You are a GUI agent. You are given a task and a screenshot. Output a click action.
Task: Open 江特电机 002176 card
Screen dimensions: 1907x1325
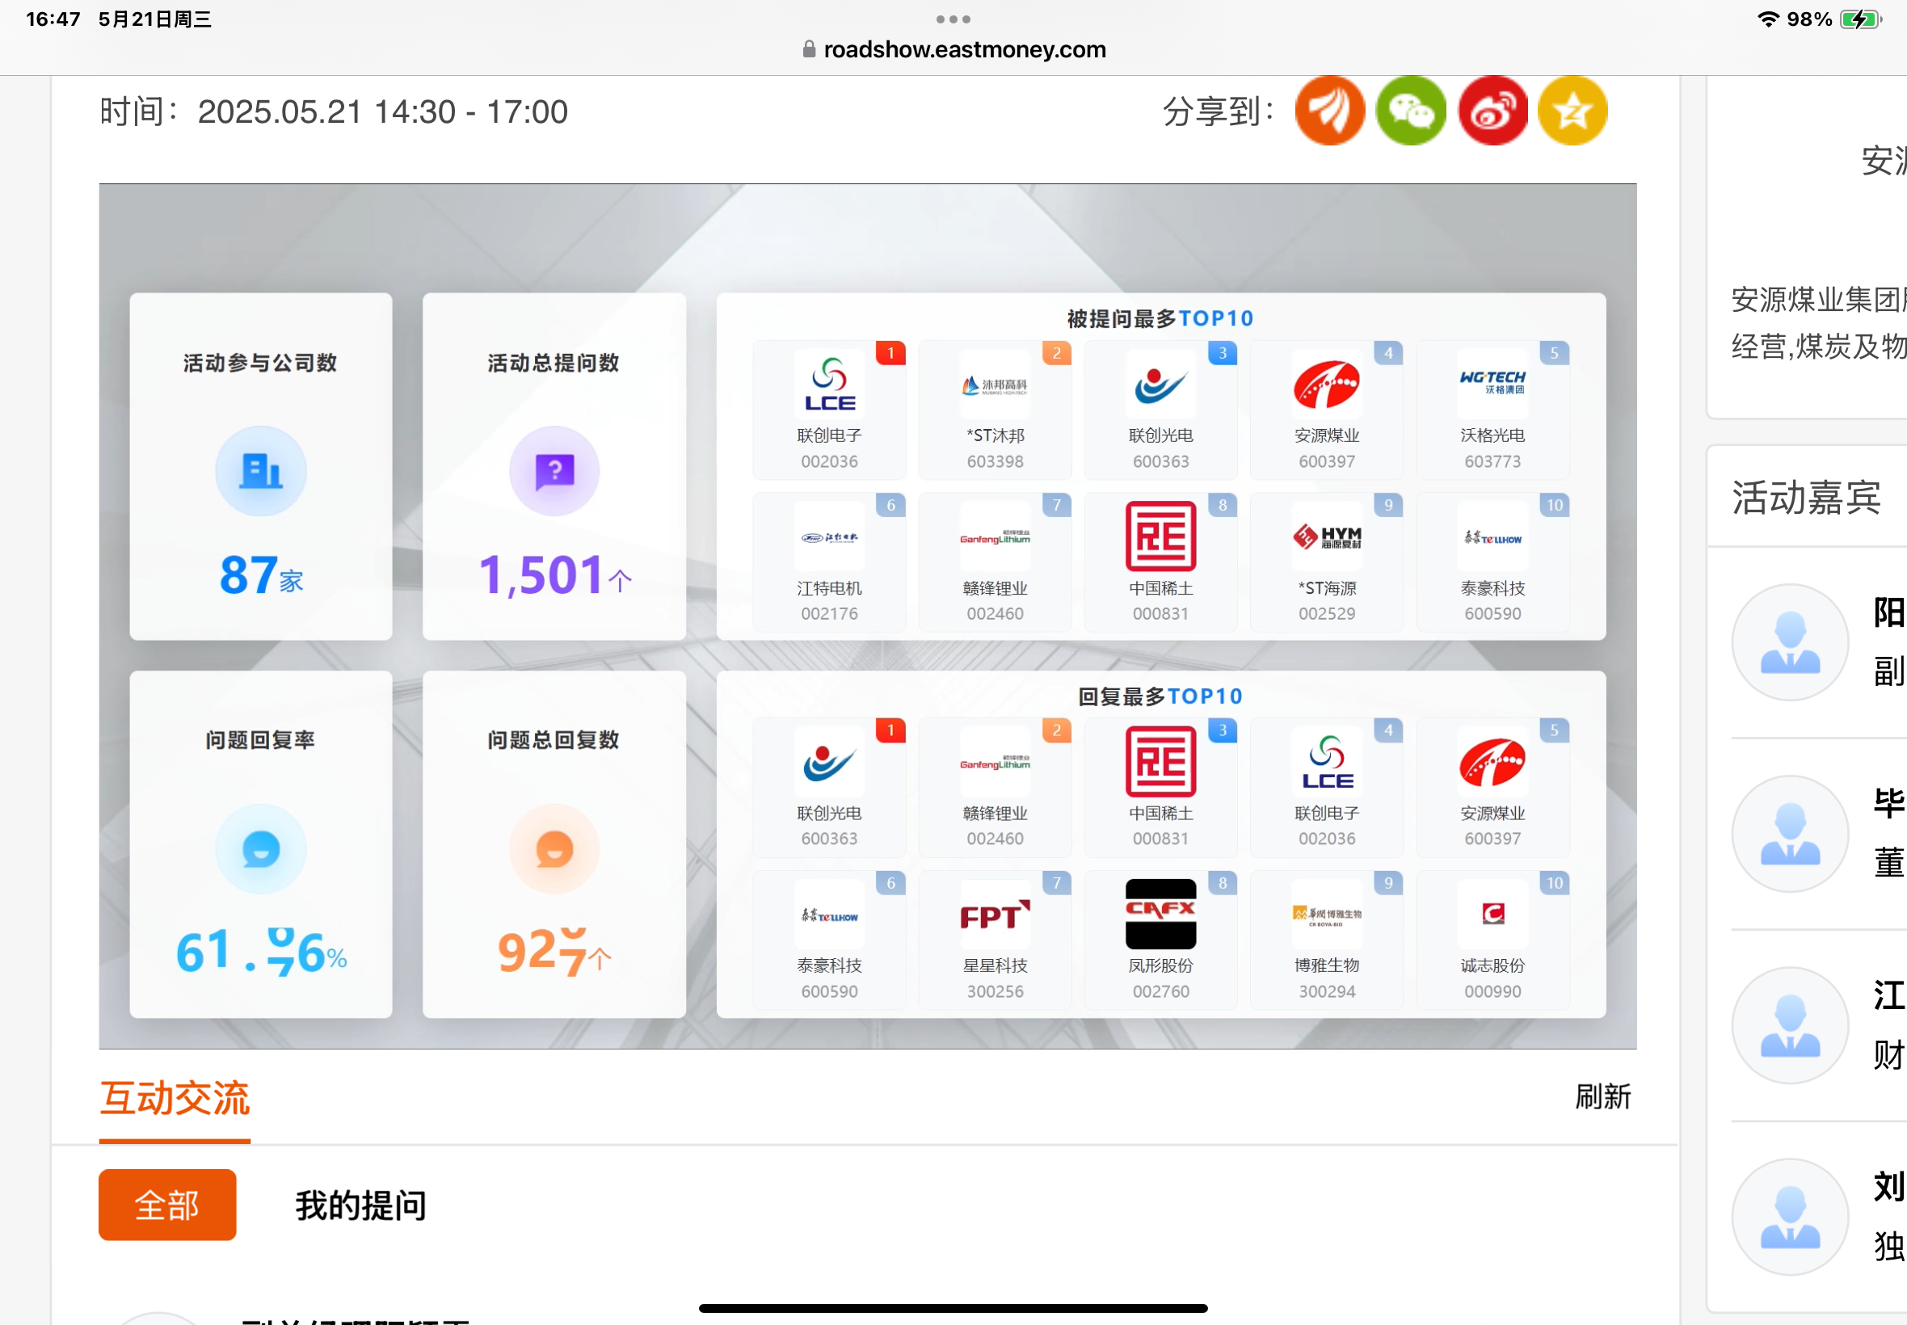pos(829,562)
